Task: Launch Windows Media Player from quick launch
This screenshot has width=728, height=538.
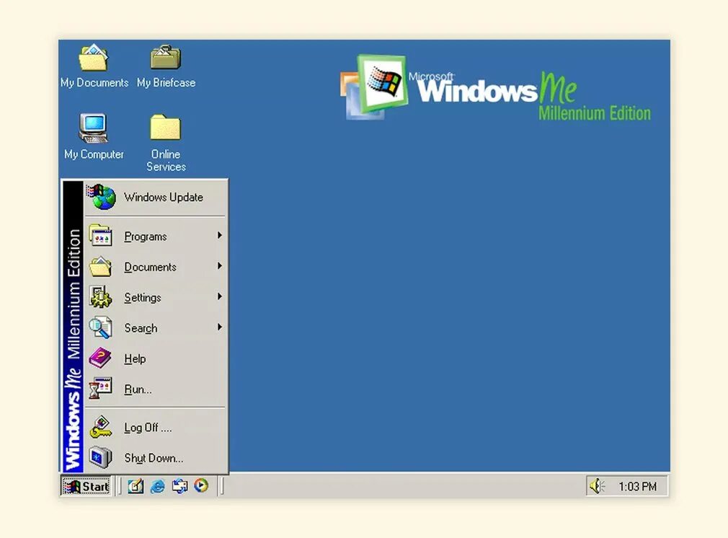Action: (x=201, y=486)
